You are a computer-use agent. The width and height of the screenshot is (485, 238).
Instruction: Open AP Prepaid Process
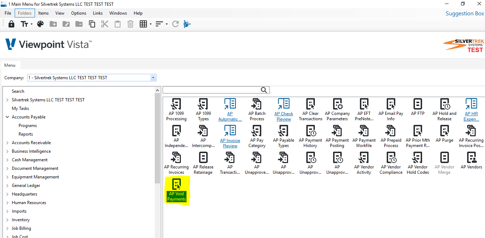[x=391, y=137]
